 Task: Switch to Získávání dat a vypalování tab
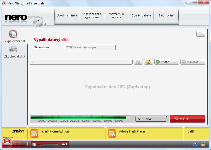click(x=92, y=15)
